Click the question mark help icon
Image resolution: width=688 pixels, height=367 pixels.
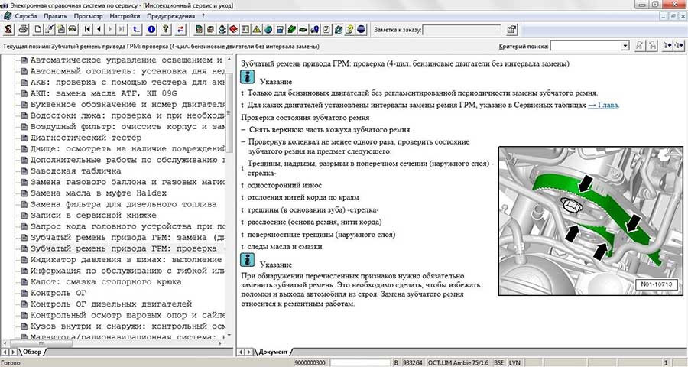(x=166, y=29)
